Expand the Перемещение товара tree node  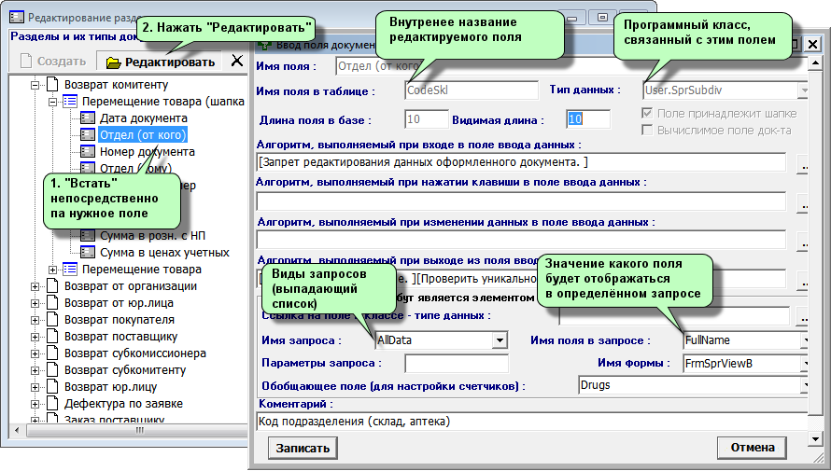53,270
